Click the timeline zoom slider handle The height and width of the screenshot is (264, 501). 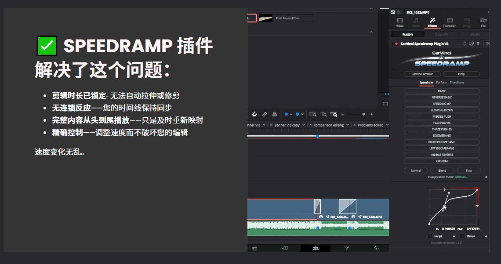pos(363,114)
